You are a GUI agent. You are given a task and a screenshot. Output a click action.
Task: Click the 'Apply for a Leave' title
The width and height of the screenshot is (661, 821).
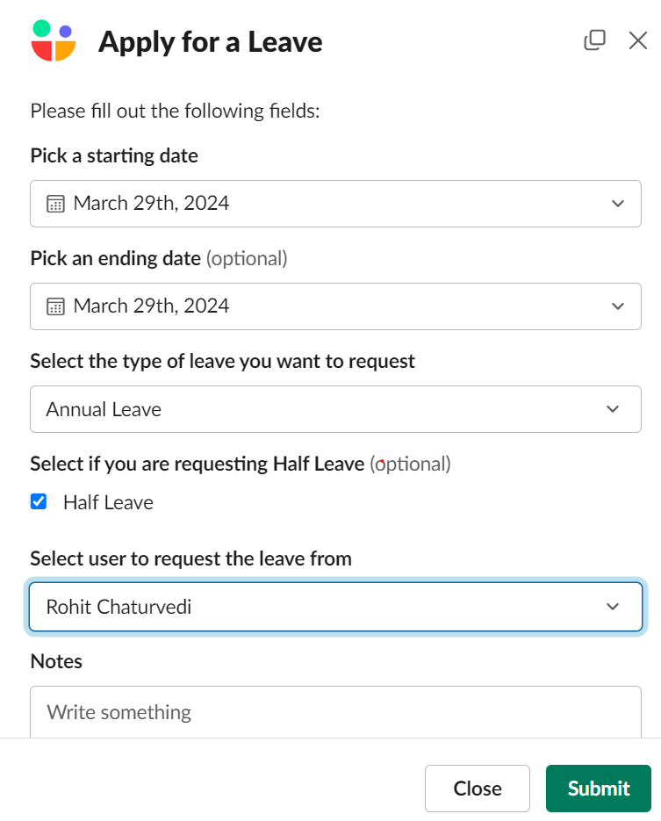tap(211, 42)
